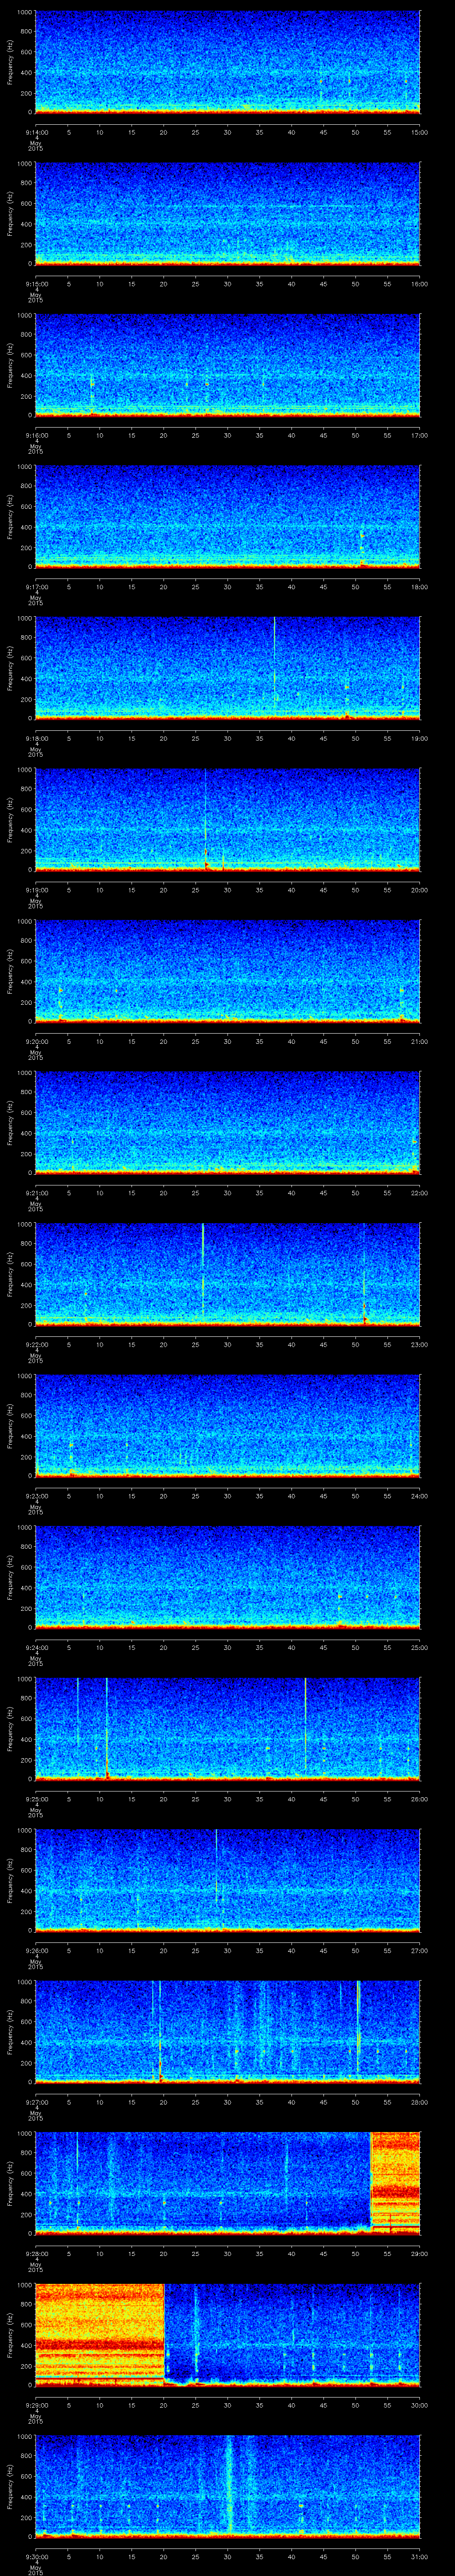Click the 28:00 end time label
This screenshot has width=455, height=2576.
[420, 2102]
